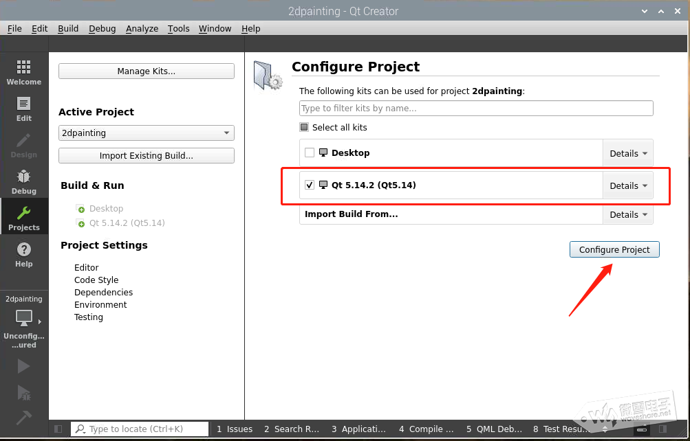The image size is (690, 441).
Task: Switch to Edit mode
Action: (24, 109)
